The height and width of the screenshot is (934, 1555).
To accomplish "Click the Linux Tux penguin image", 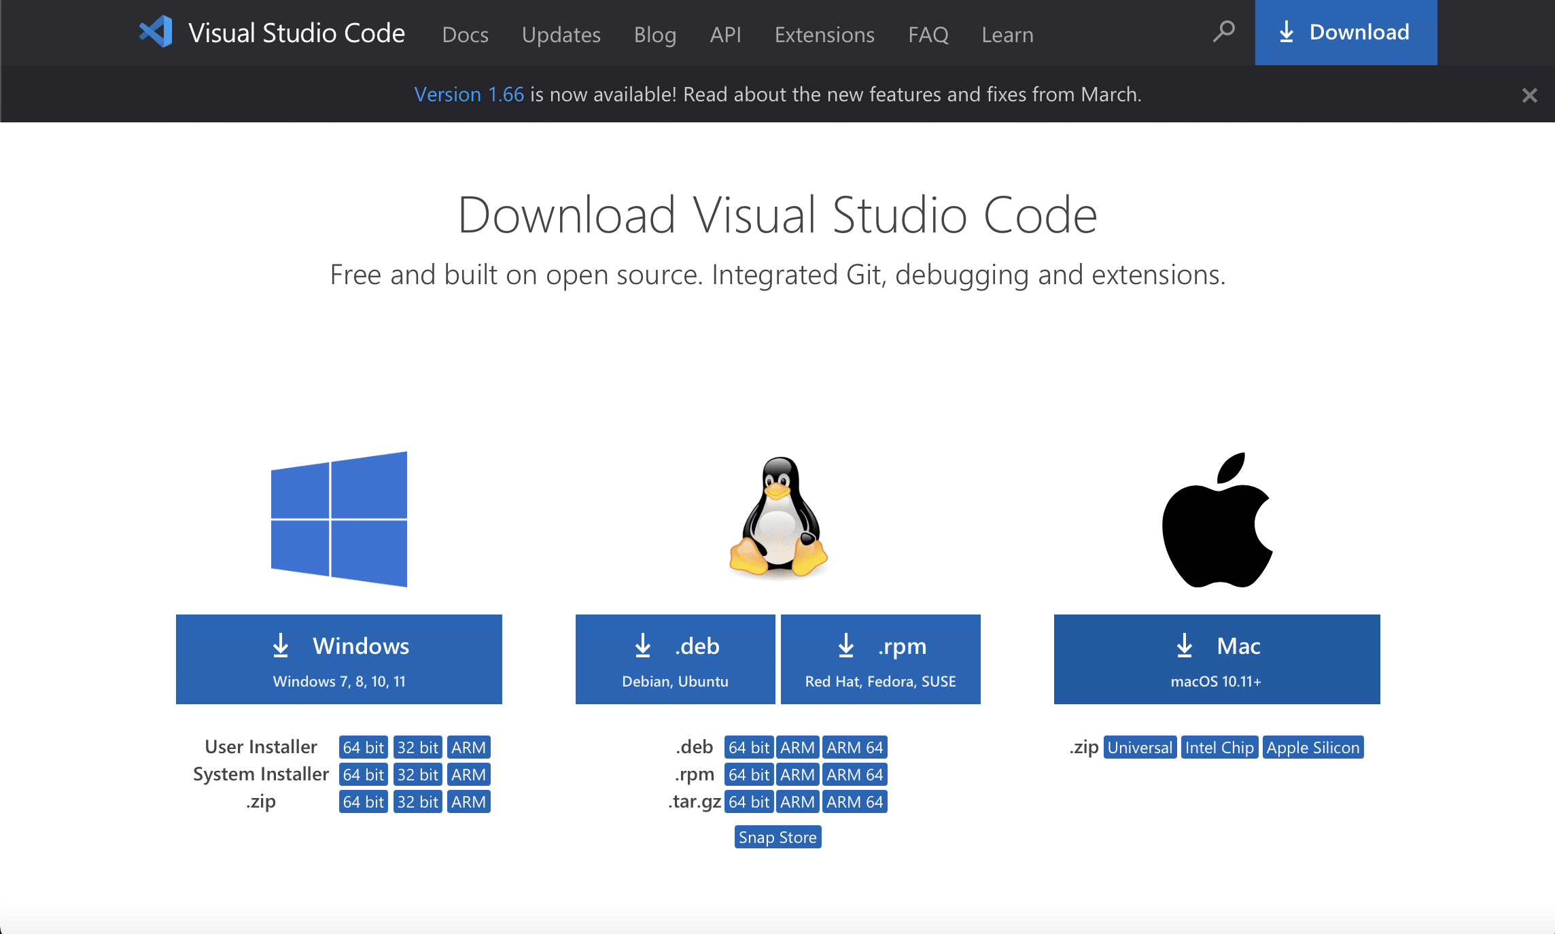I will [x=778, y=517].
